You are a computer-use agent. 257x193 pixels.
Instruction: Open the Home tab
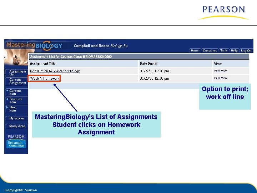[x=195, y=50]
